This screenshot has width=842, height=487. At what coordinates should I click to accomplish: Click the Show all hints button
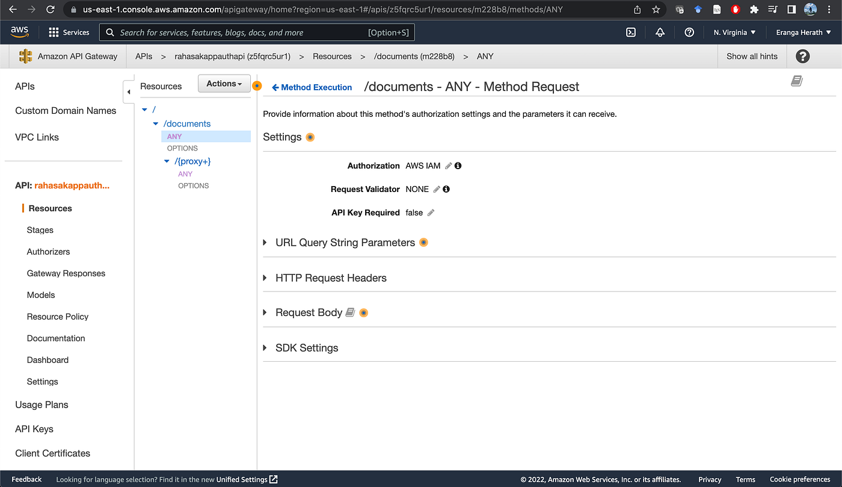(x=752, y=56)
